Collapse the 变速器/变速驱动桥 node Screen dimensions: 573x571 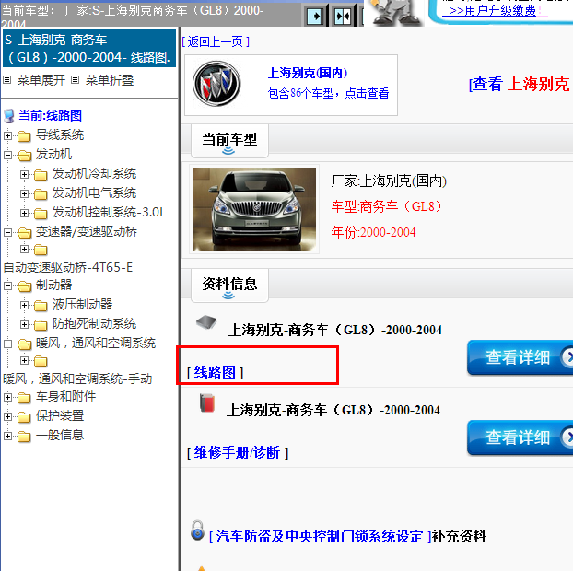tap(7, 232)
